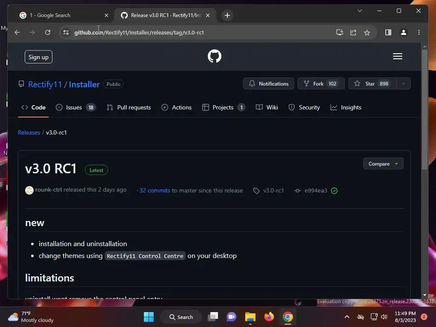Open File Explorer from the taskbar
The width and height of the screenshot is (436, 327).
pos(250,317)
